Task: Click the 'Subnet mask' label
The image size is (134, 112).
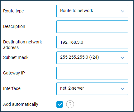Action: tap(16, 57)
